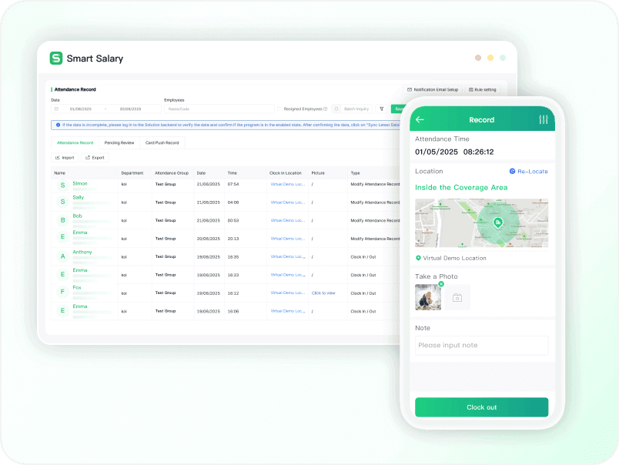Click the Smart Salary logo icon
This screenshot has height=465, width=619.
coord(56,58)
